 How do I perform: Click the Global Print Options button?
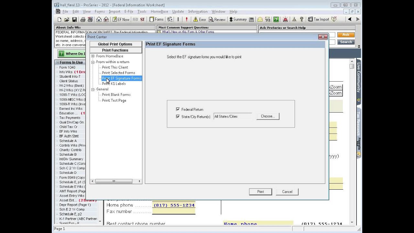[x=115, y=44]
